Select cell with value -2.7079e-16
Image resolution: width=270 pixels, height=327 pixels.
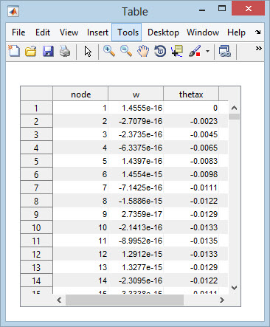[136, 121]
